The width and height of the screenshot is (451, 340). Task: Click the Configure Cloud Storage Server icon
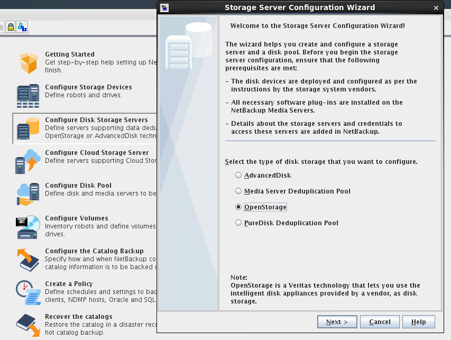28,161
